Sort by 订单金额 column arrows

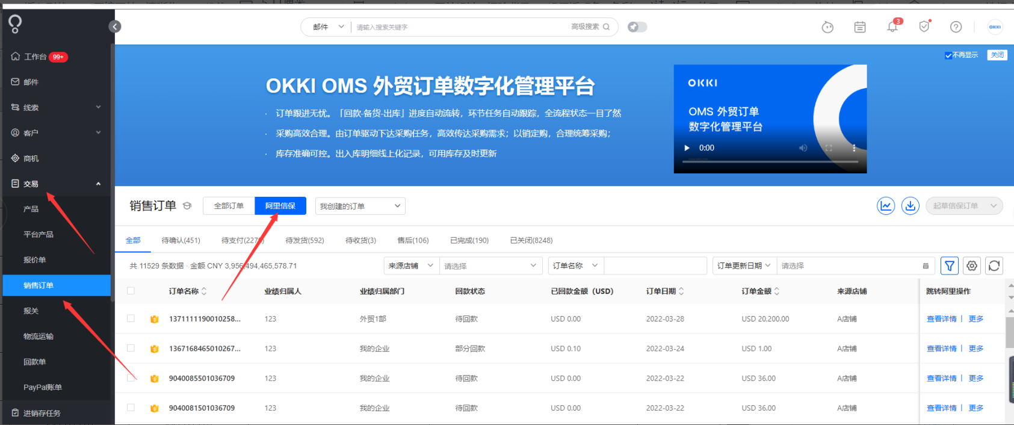coord(777,291)
